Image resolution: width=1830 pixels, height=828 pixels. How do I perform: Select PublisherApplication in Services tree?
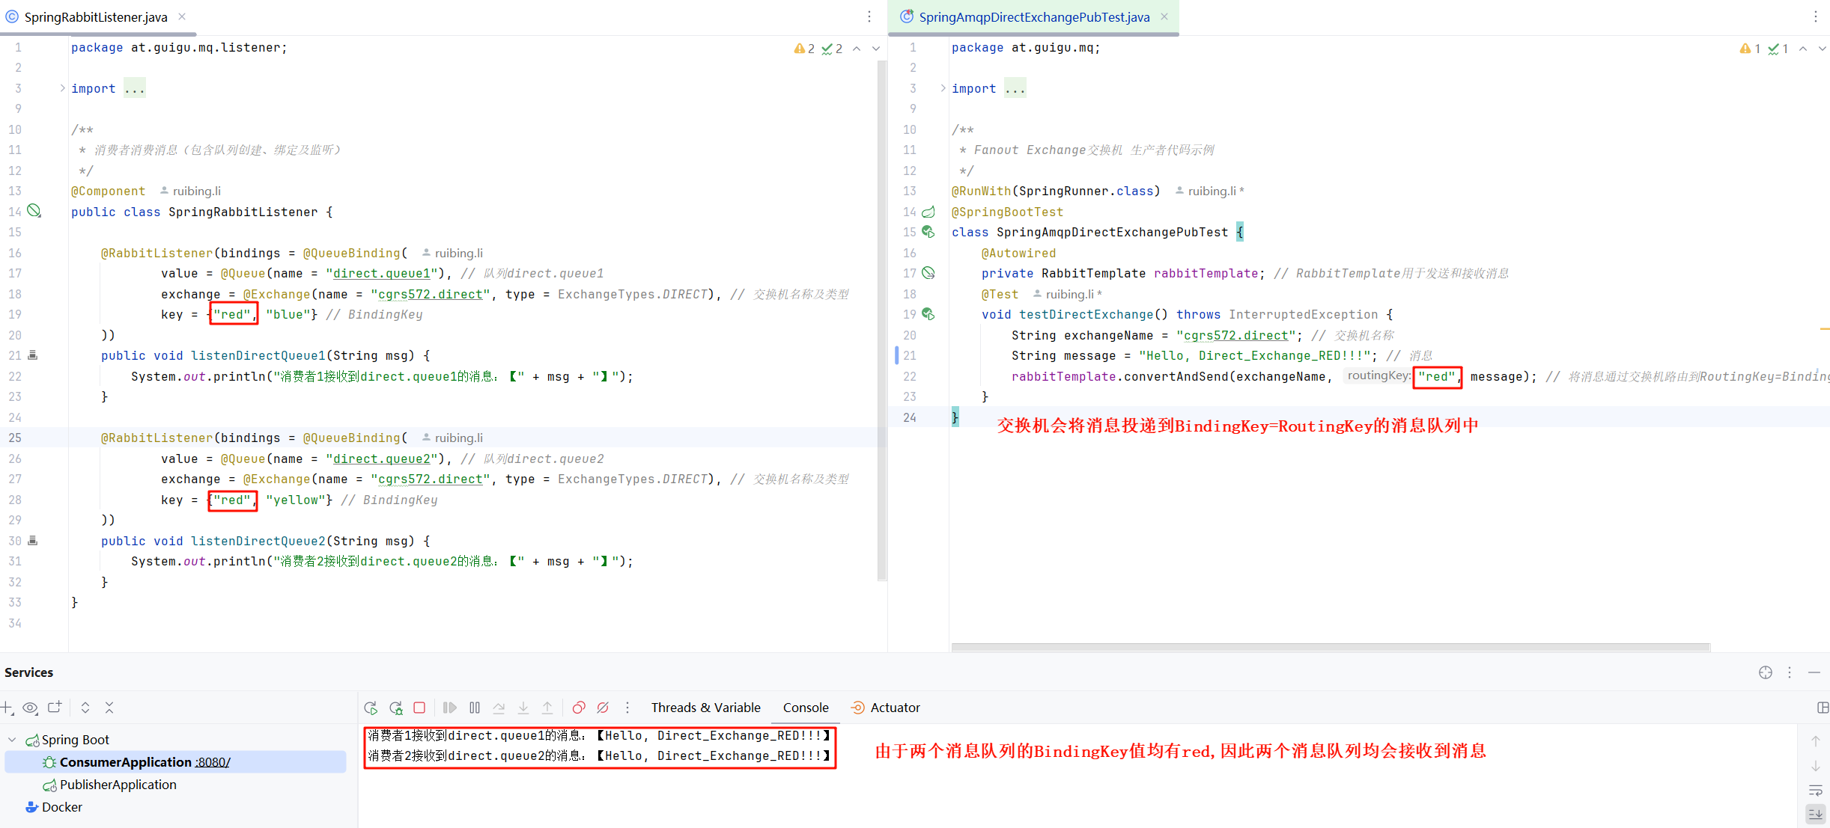[118, 785]
